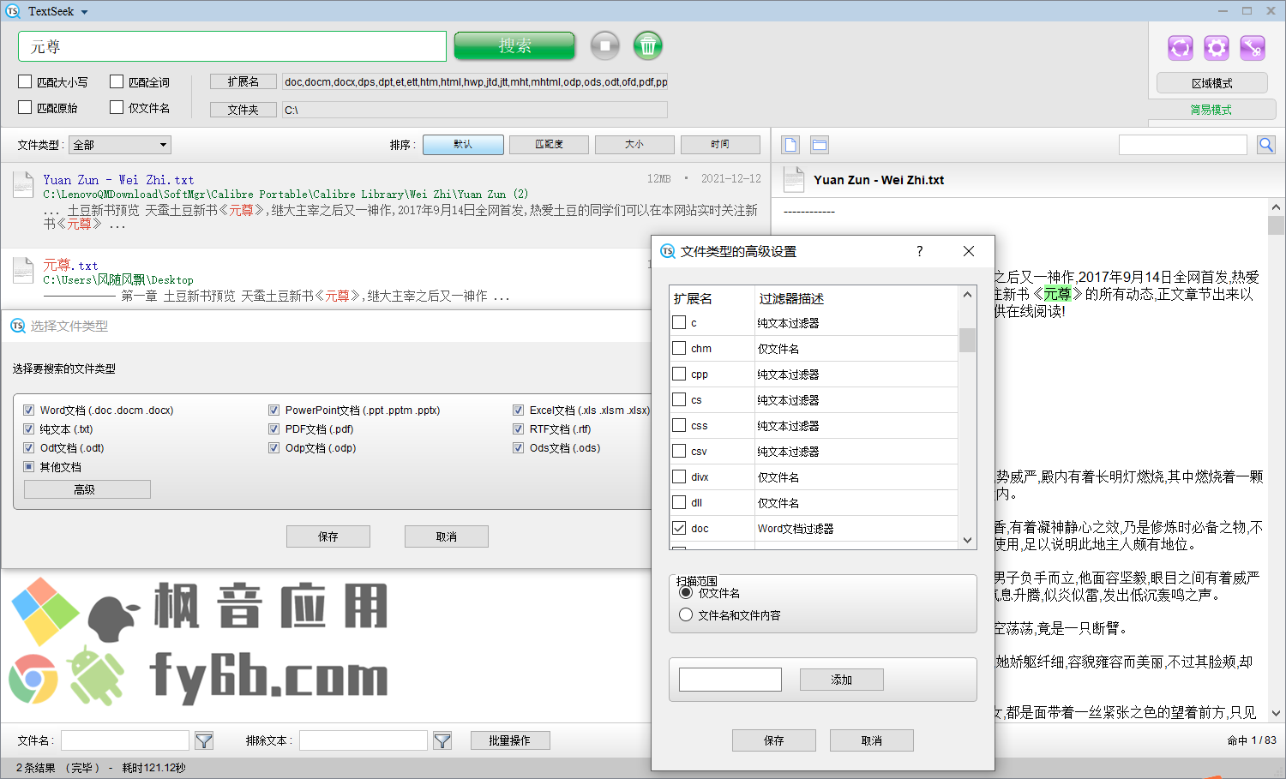1286x779 pixels.
Task: Enable the 匹配全词 checkbox
Action: [117, 82]
